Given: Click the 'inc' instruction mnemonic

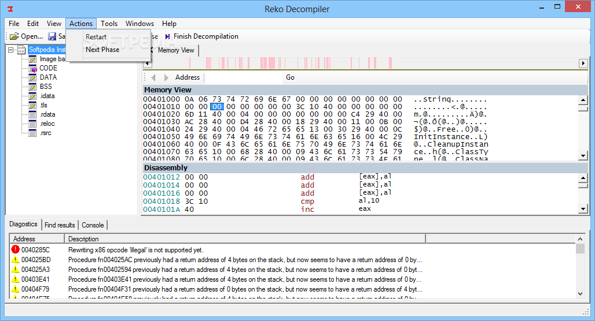Looking at the screenshot, I should tap(307, 209).
